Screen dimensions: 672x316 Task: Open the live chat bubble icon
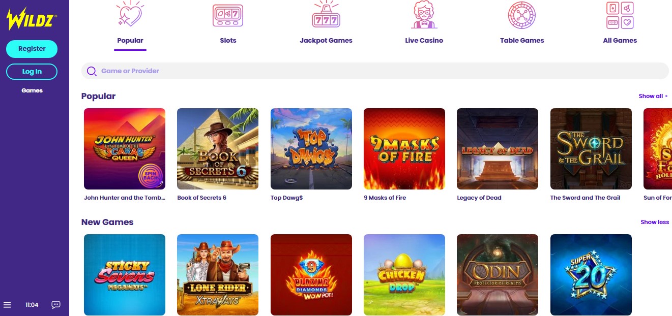click(x=56, y=305)
